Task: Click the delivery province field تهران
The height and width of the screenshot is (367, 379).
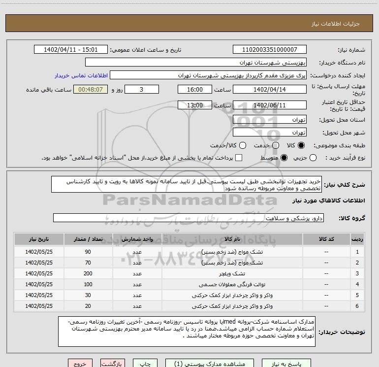Action: 270,120
